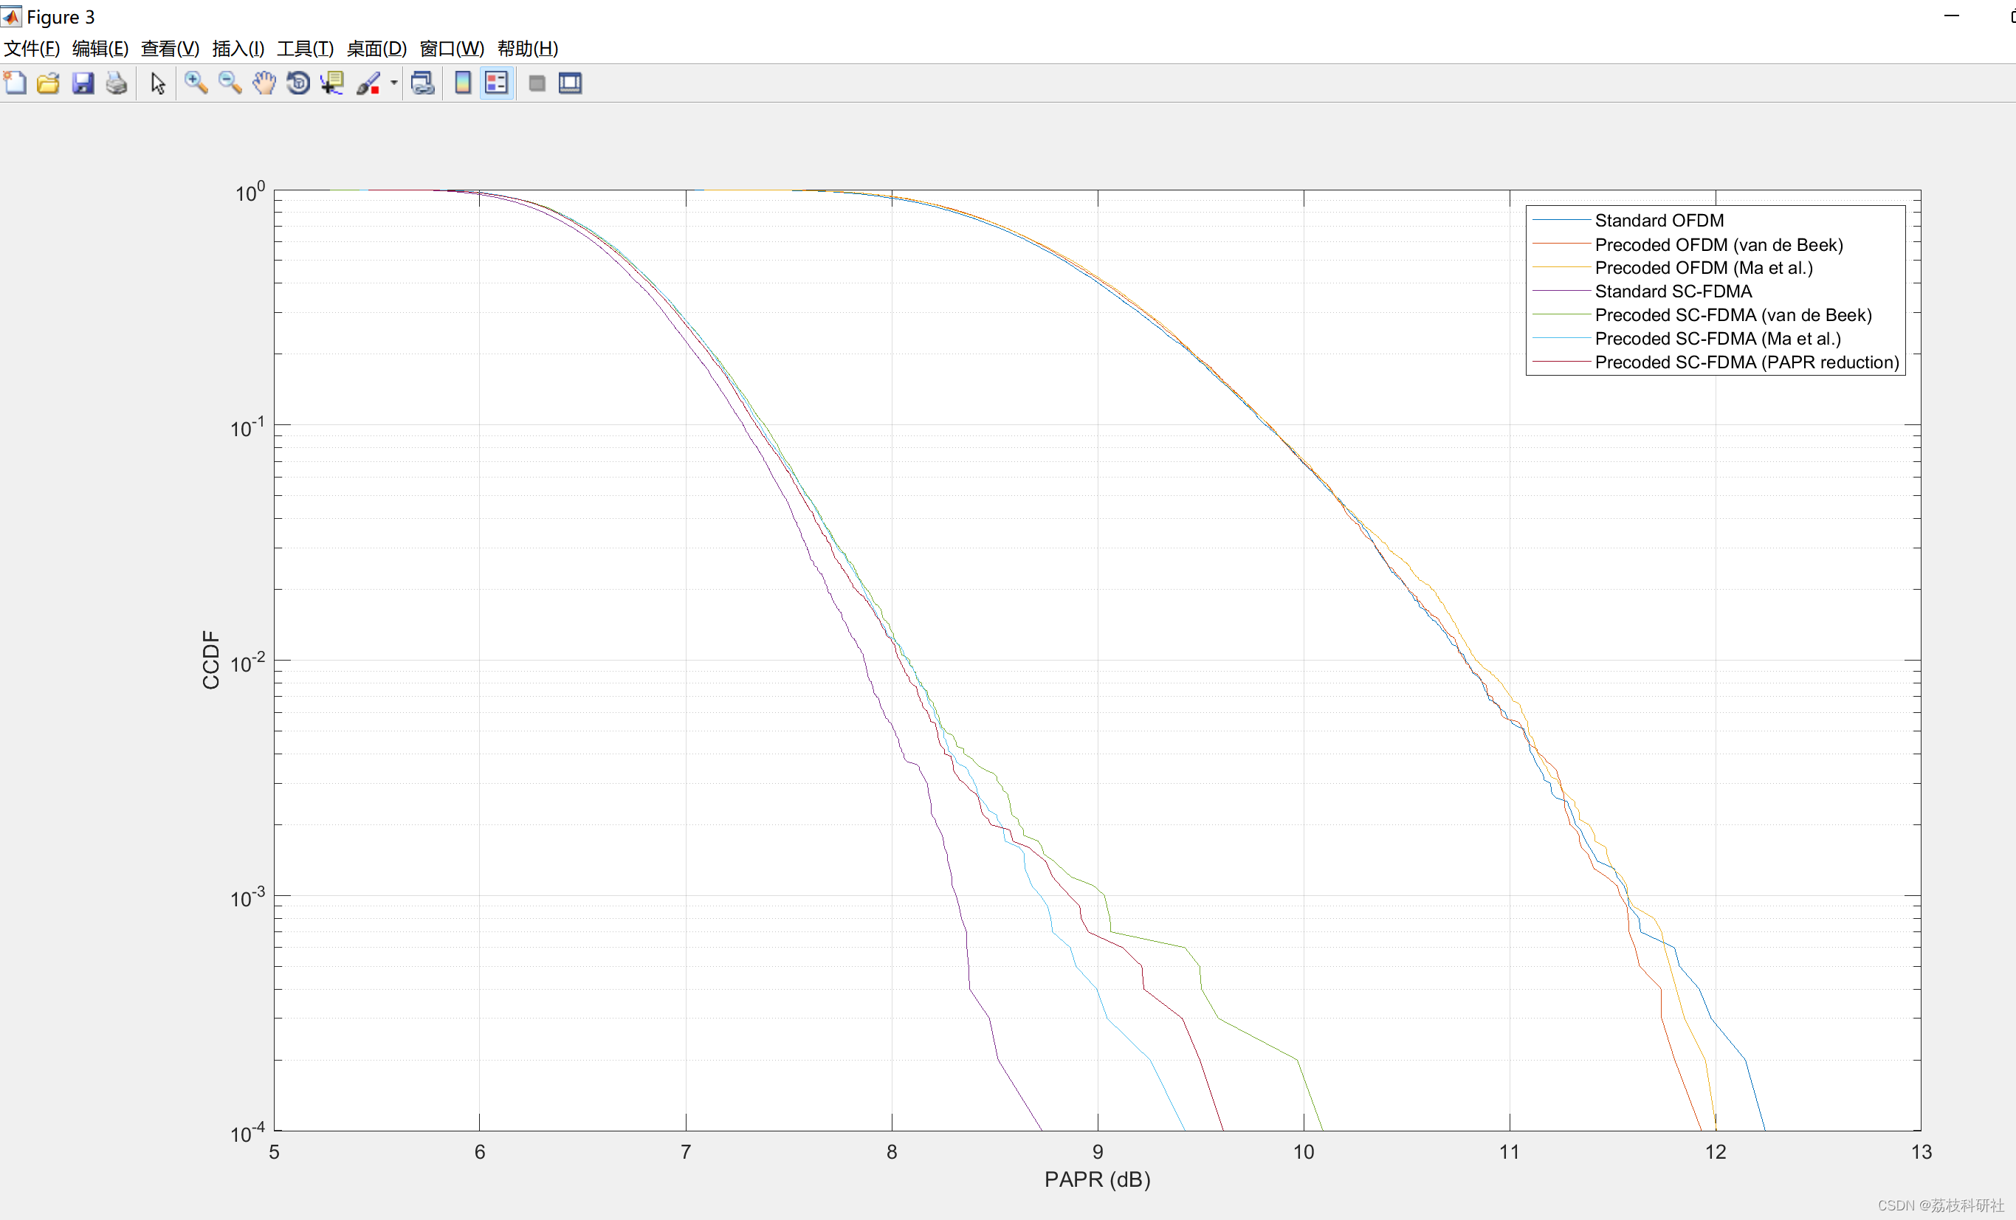Open the 桌面(D) menu
Image resolution: width=2016 pixels, height=1220 pixels.
pos(376,48)
